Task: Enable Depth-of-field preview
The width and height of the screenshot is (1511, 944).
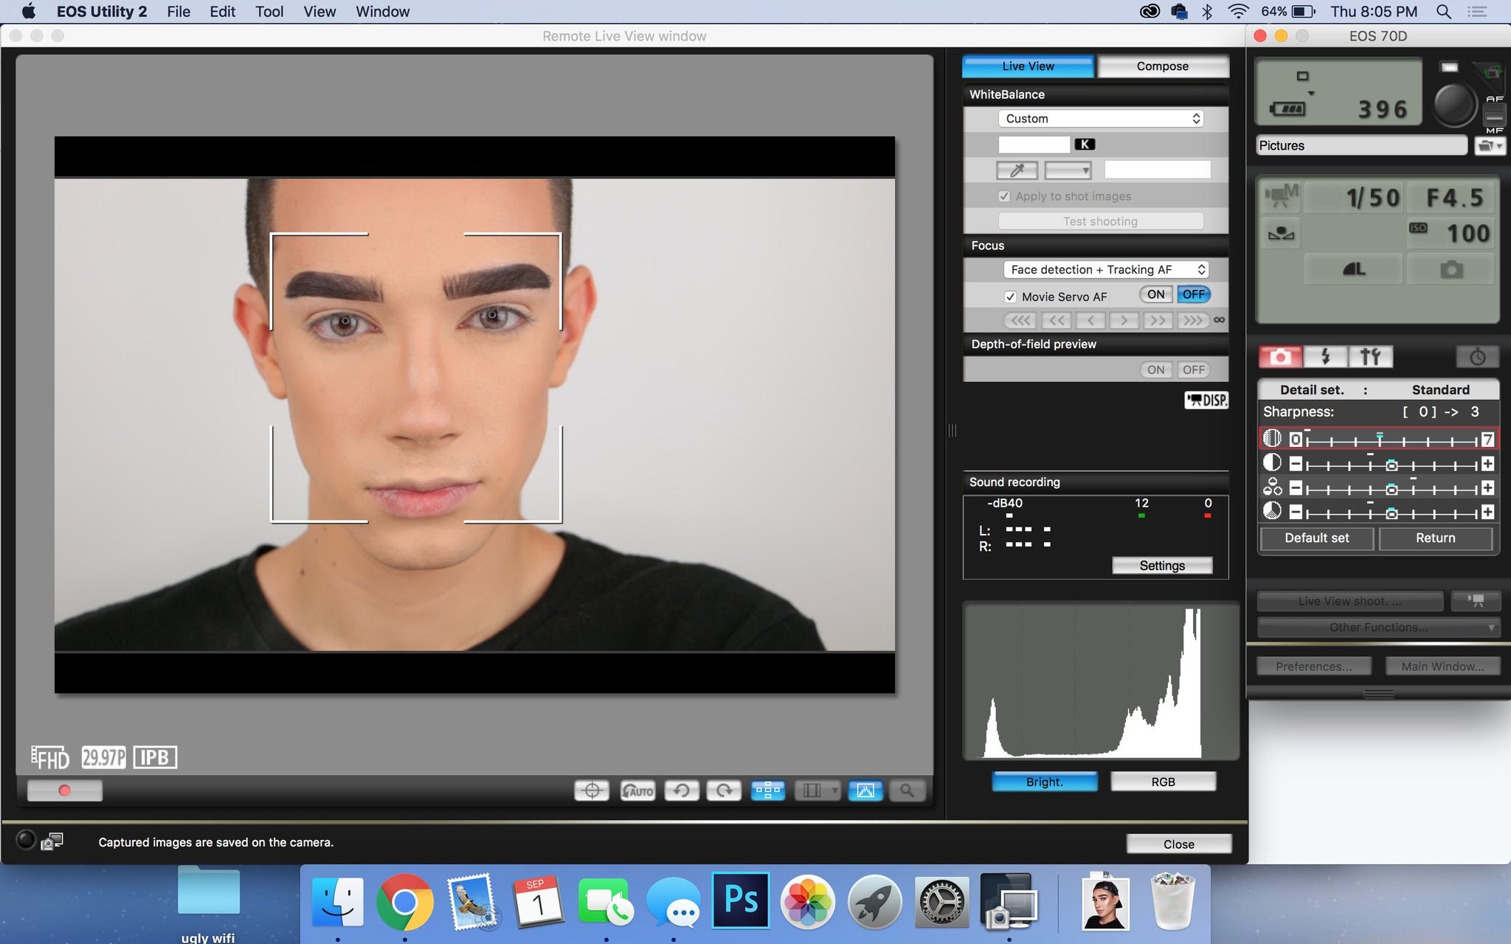Action: 1155,369
